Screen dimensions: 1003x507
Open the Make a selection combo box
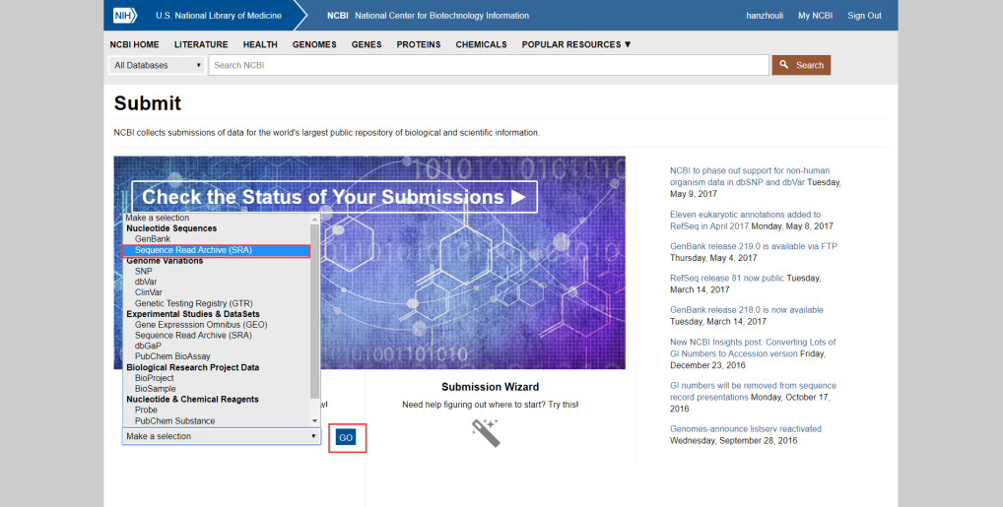point(222,436)
